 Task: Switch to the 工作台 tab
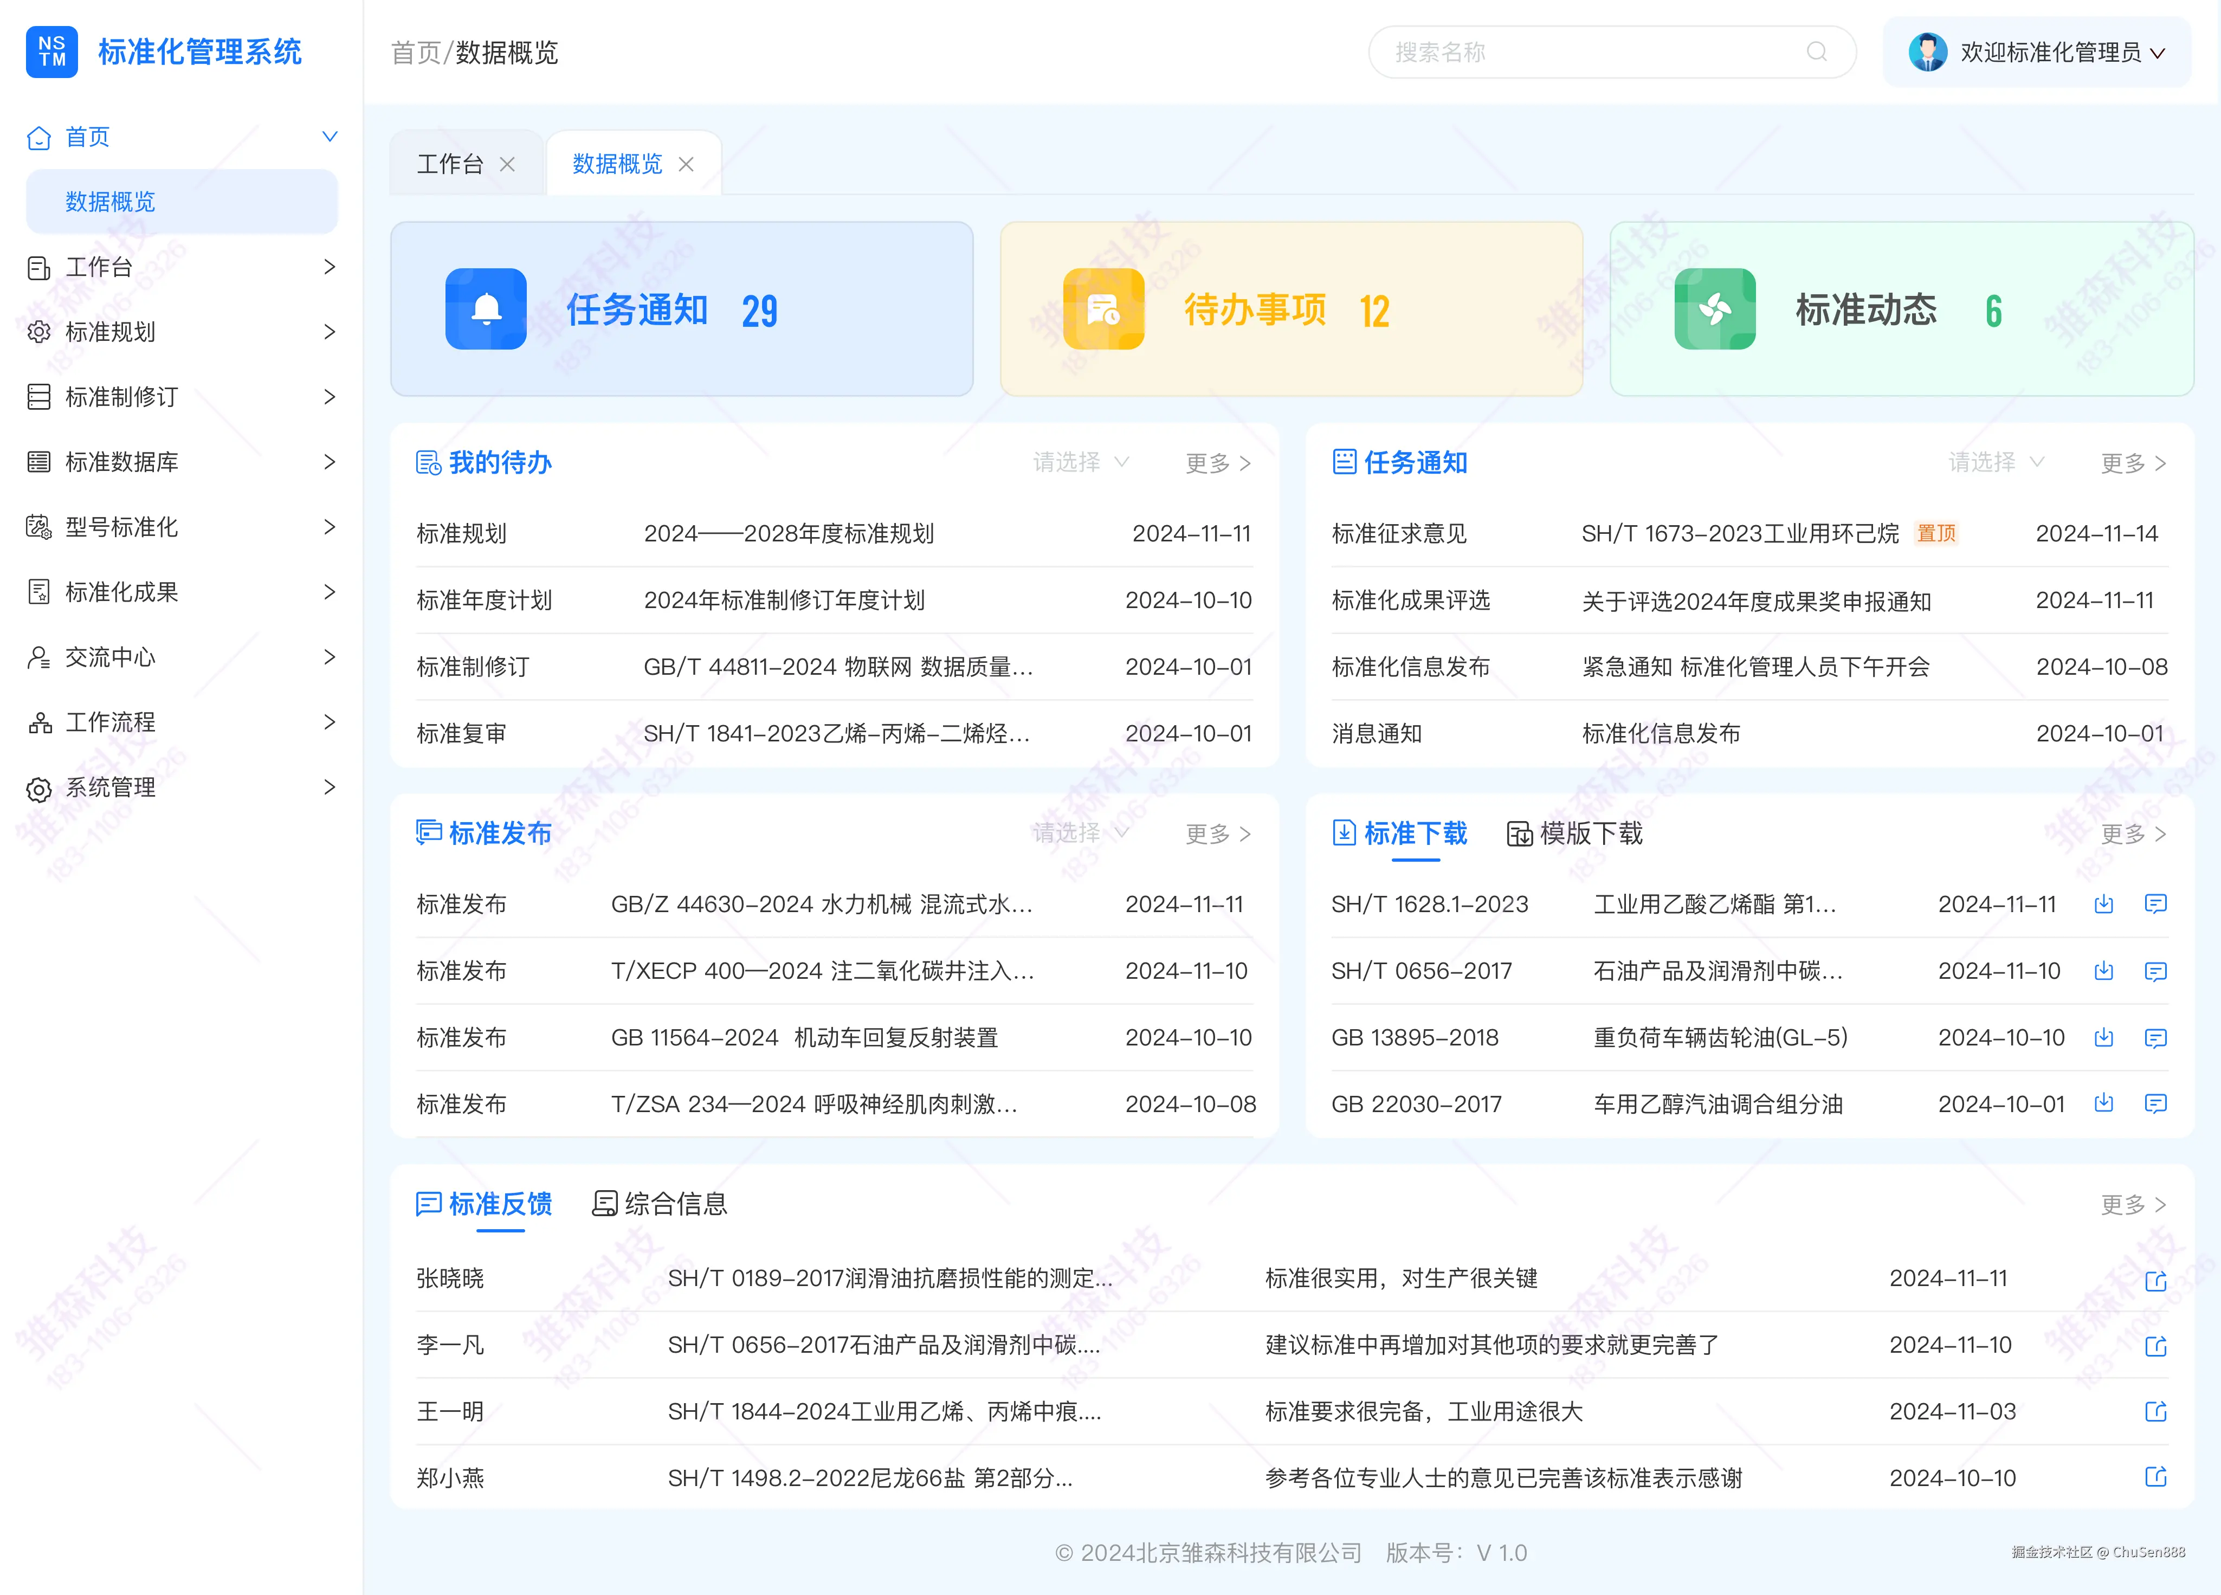pos(450,163)
